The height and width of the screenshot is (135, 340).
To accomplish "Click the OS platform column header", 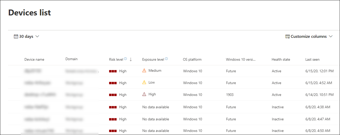I will pyautogui.click(x=192, y=59).
